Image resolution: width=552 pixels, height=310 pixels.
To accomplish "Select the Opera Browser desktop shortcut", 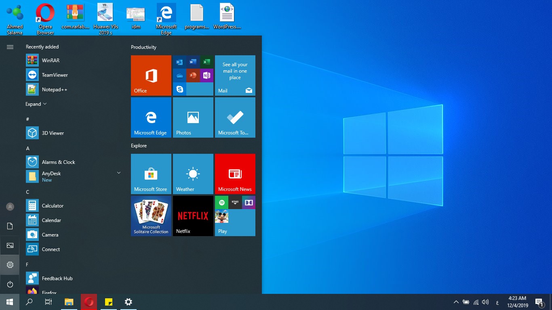I will [45, 19].
